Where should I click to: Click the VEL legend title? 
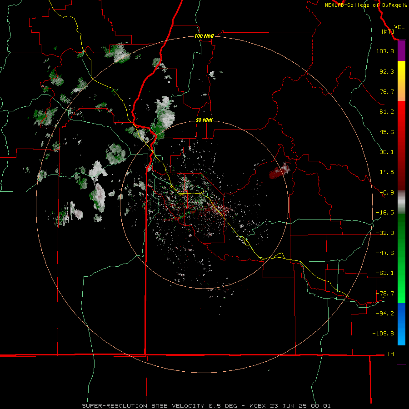tap(399, 27)
